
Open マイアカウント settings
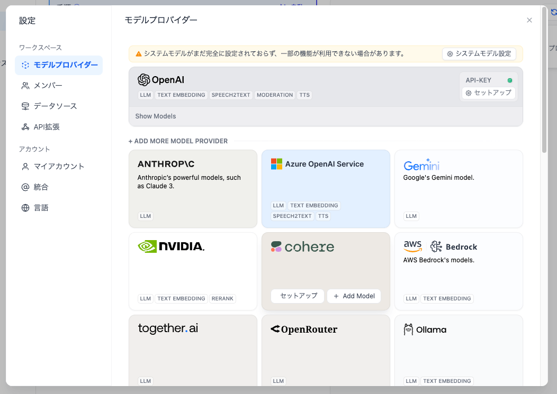(x=59, y=167)
